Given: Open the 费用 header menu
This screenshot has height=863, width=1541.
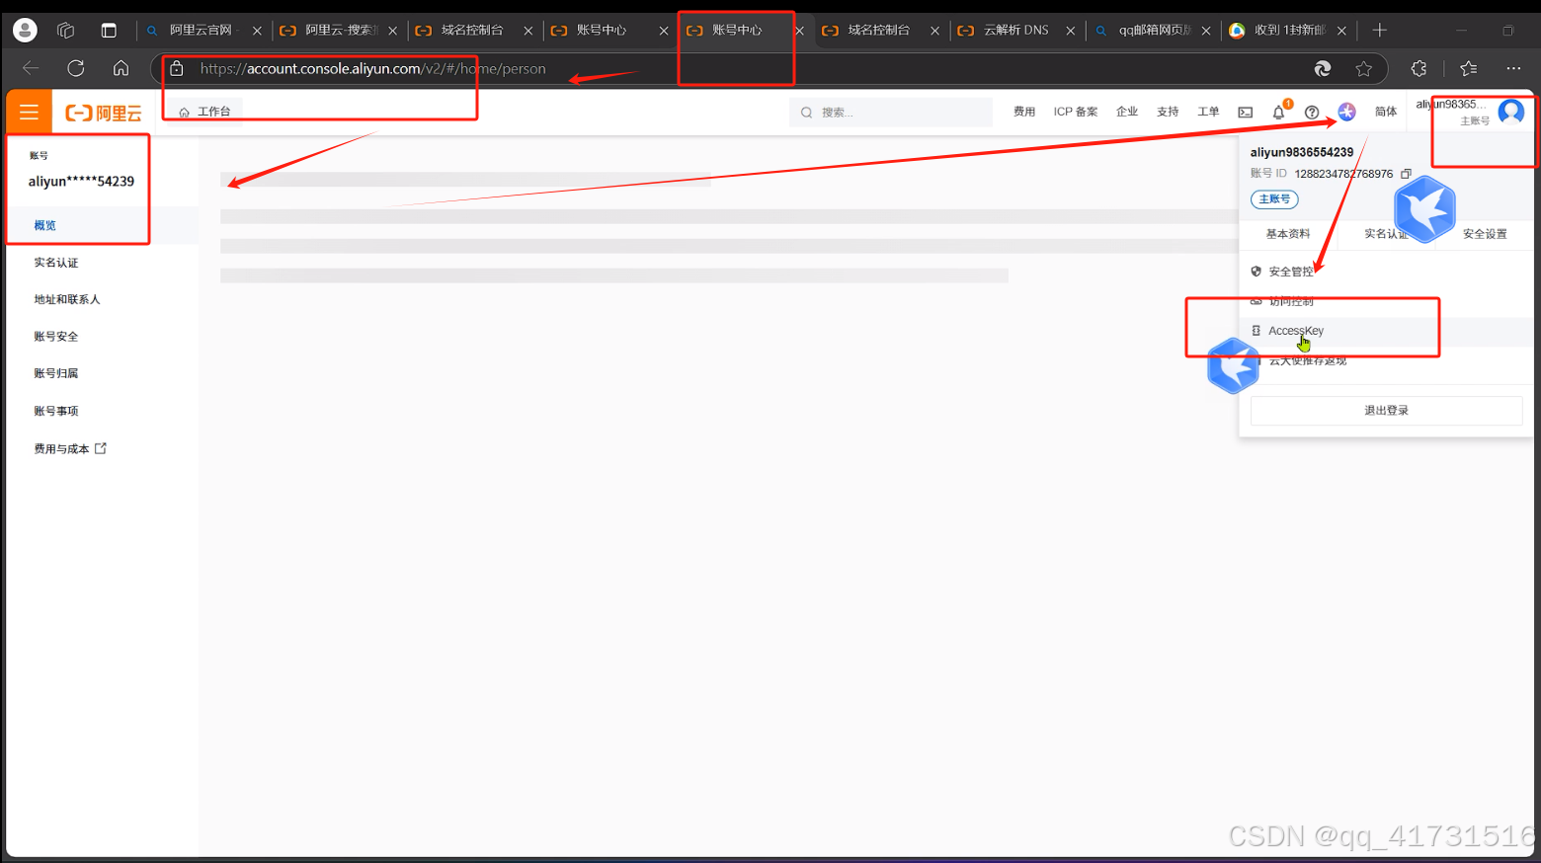Looking at the screenshot, I should tap(1024, 112).
